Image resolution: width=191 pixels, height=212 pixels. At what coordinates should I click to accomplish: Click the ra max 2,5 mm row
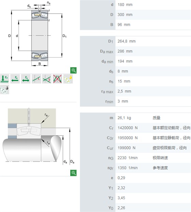pos(135,91)
